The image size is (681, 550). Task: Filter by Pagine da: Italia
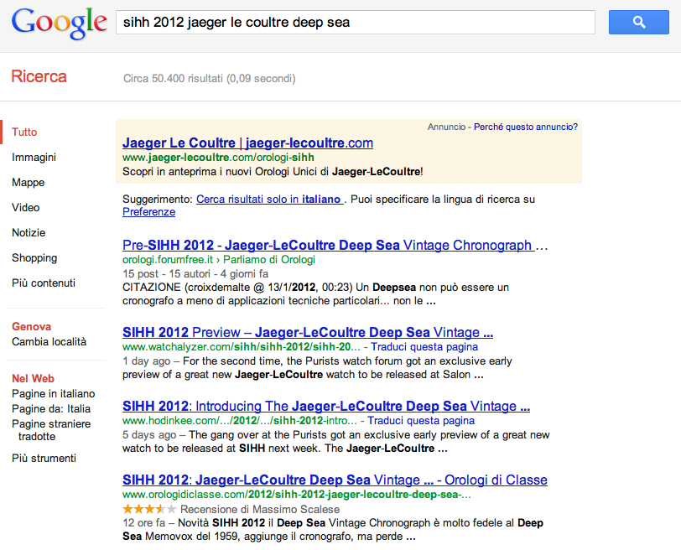pos(51,408)
